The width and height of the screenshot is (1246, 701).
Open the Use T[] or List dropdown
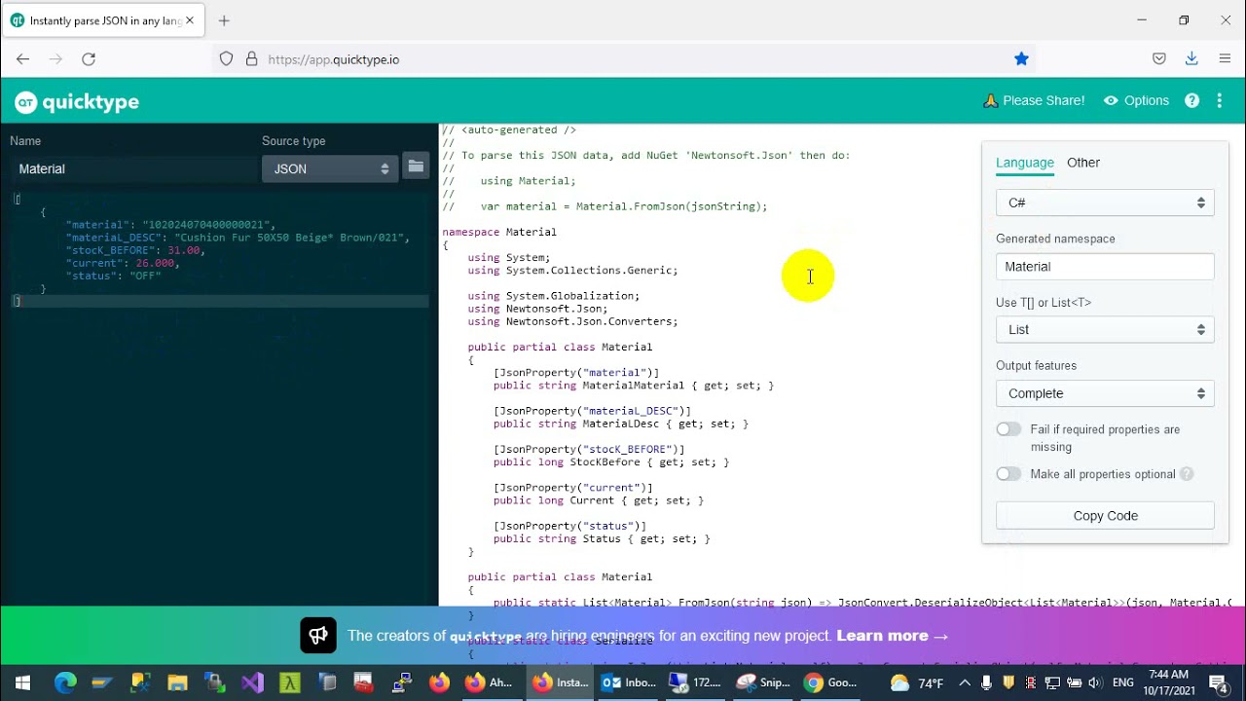(1105, 329)
